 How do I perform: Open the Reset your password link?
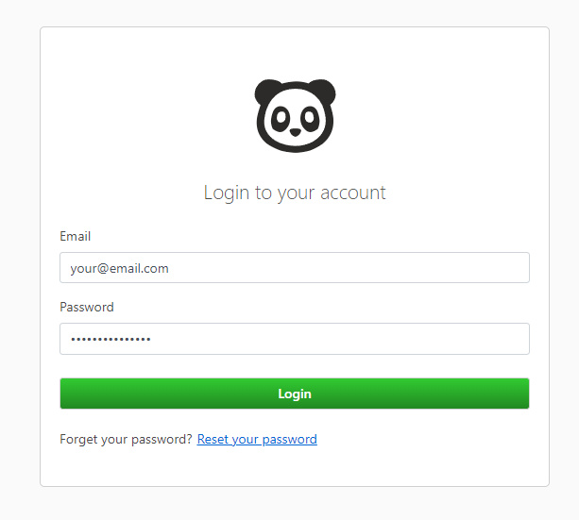click(257, 439)
